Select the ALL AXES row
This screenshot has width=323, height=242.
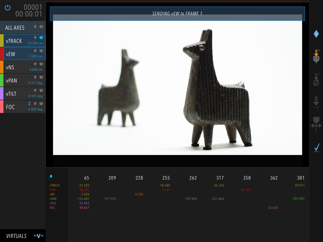click(x=23, y=27)
